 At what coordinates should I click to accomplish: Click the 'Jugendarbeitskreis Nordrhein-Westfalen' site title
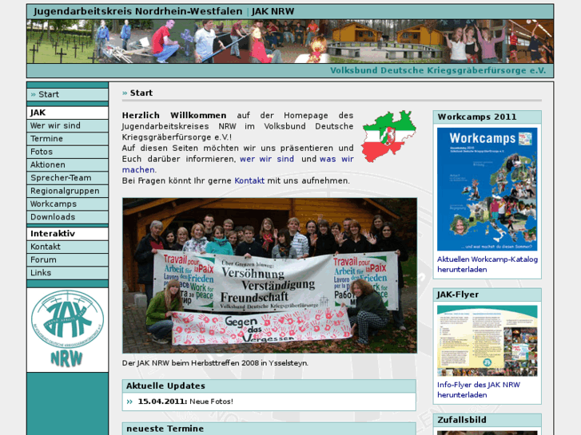click(137, 11)
